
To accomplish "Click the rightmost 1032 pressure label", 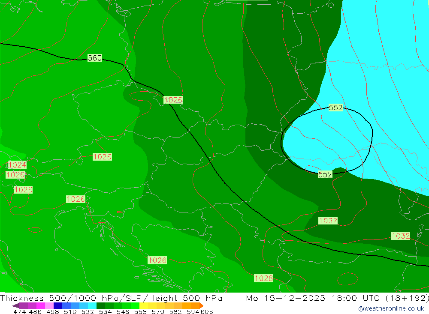I will [x=401, y=236].
